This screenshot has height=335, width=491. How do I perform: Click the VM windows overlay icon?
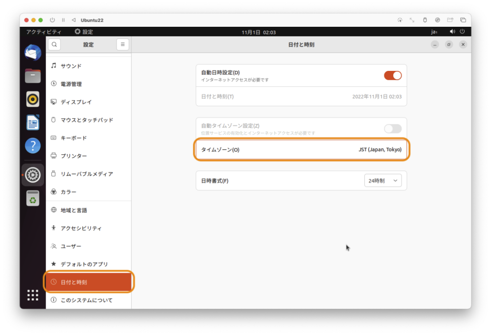(463, 20)
